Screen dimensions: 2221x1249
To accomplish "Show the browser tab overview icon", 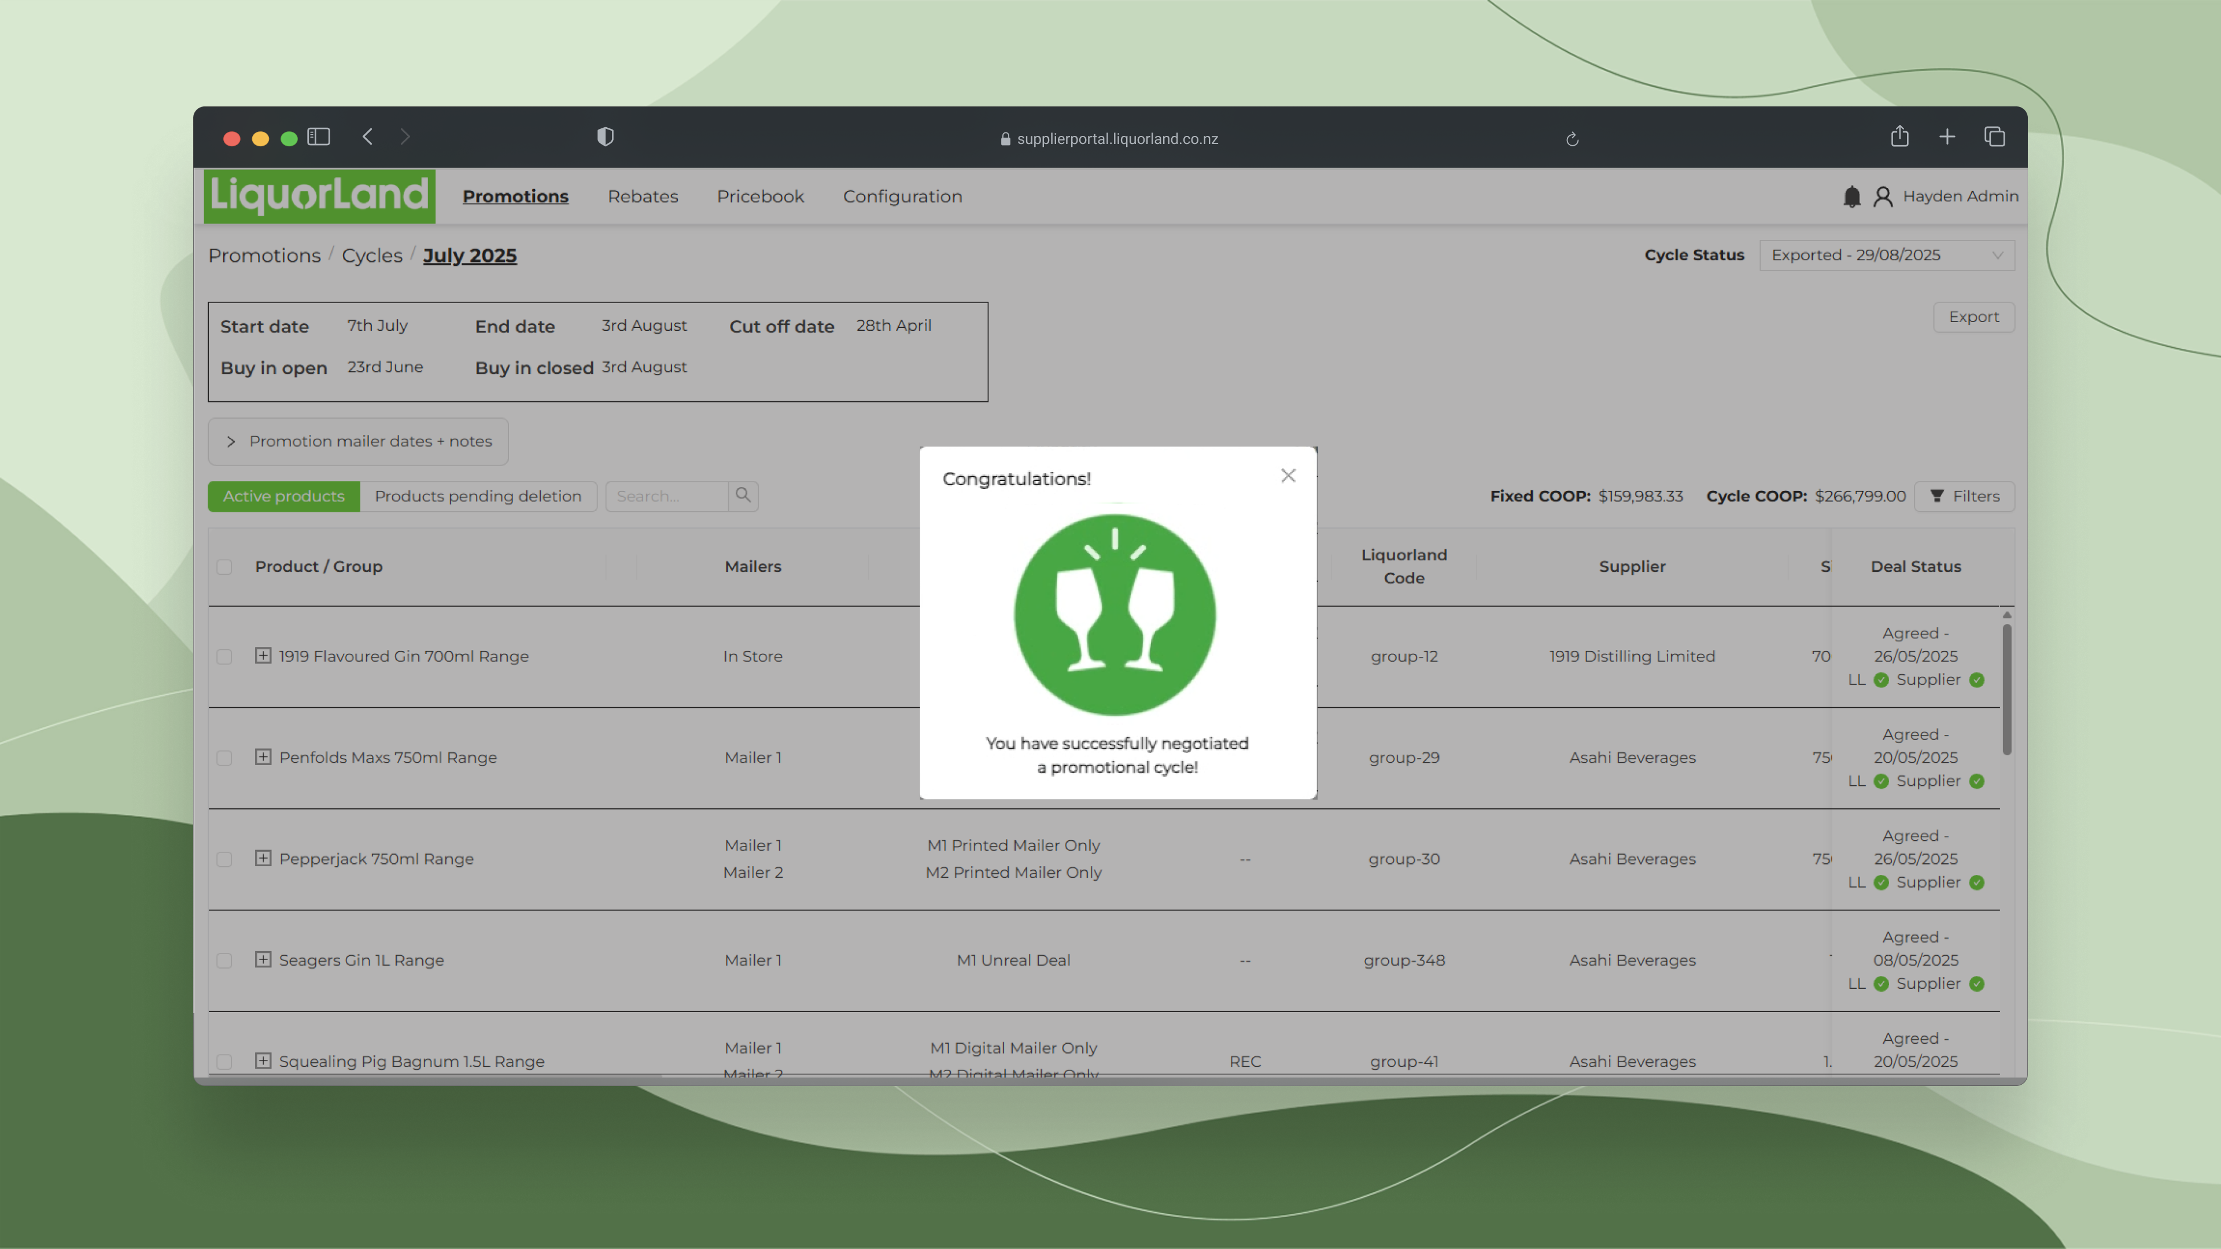I will click(x=1994, y=137).
